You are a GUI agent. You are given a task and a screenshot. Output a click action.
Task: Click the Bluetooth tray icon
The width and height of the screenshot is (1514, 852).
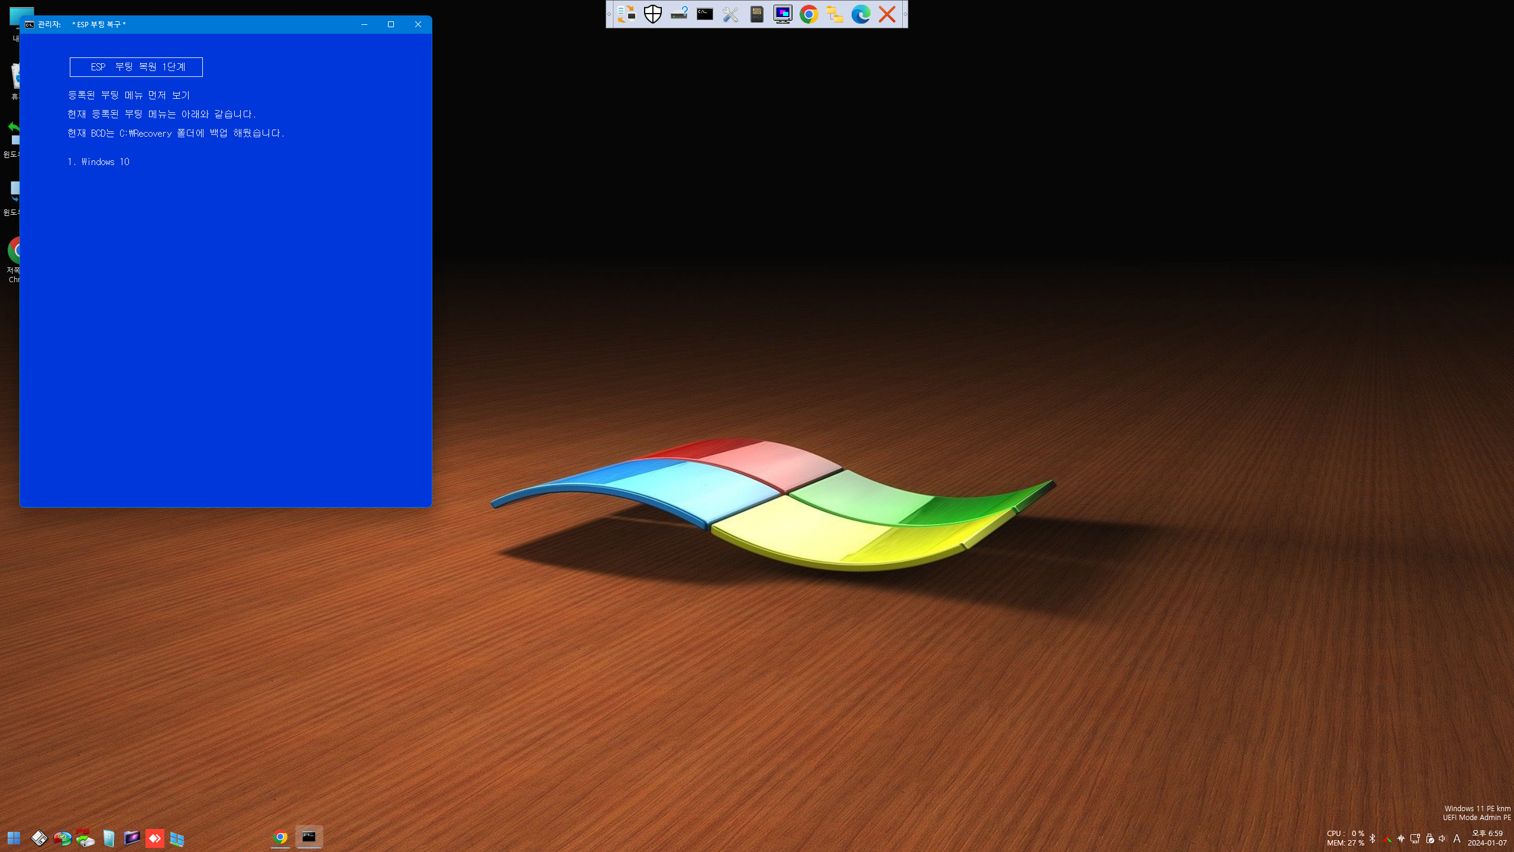(x=1373, y=838)
